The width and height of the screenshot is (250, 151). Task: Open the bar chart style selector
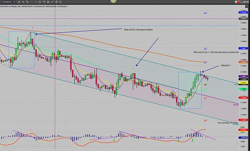(x=19, y=2)
